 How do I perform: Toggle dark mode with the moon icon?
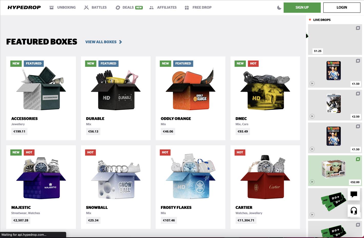(x=279, y=8)
